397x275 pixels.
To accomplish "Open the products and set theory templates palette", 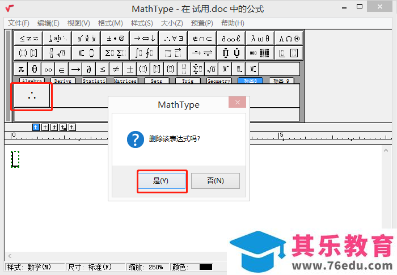I will click(x=231, y=53).
